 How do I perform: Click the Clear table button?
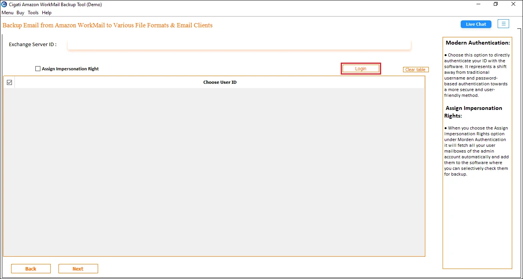click(x=416, y=70)
